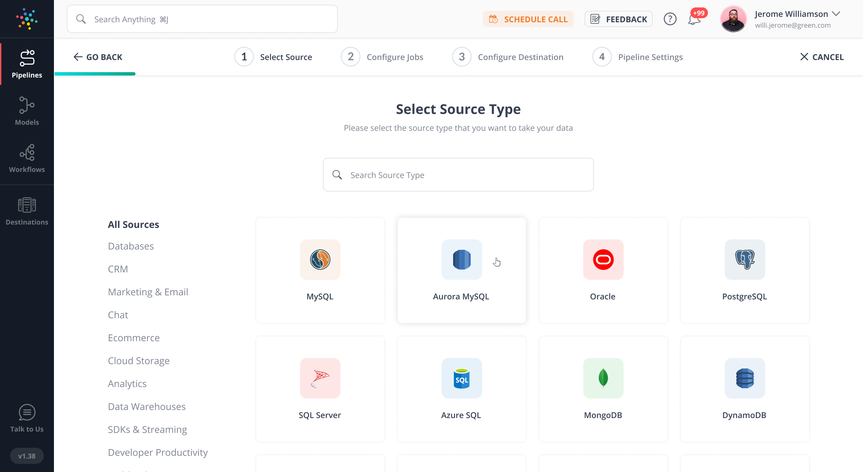Click GO BACK link

pyautogui.click(x=98, y=57)
